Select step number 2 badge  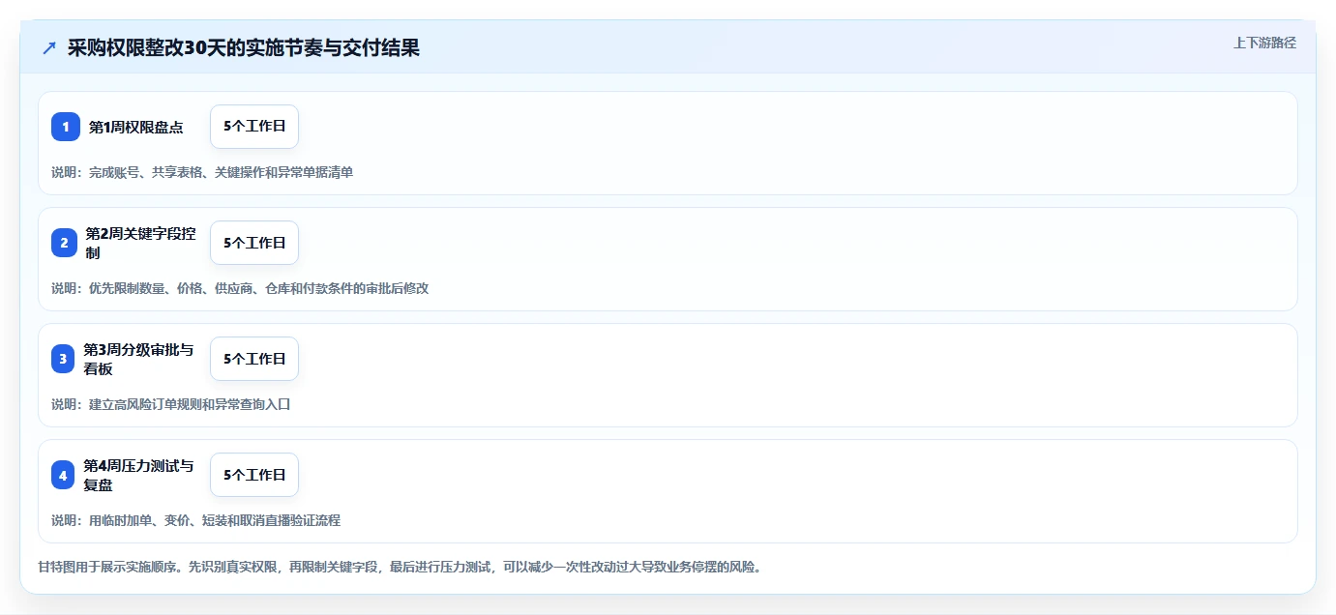pos(64,243)
